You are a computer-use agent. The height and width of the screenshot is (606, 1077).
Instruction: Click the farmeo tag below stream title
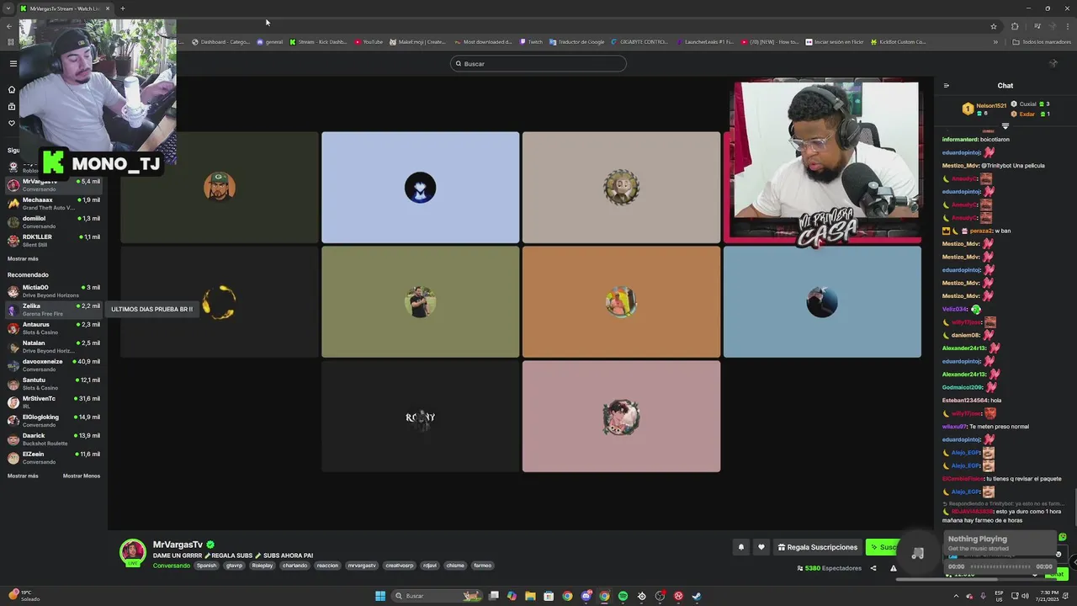tap(482, 566)
